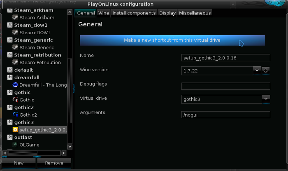Select the Steam-Generic shortcut entry
Viewport: 288px width, 171px height.
click(37, 47)
